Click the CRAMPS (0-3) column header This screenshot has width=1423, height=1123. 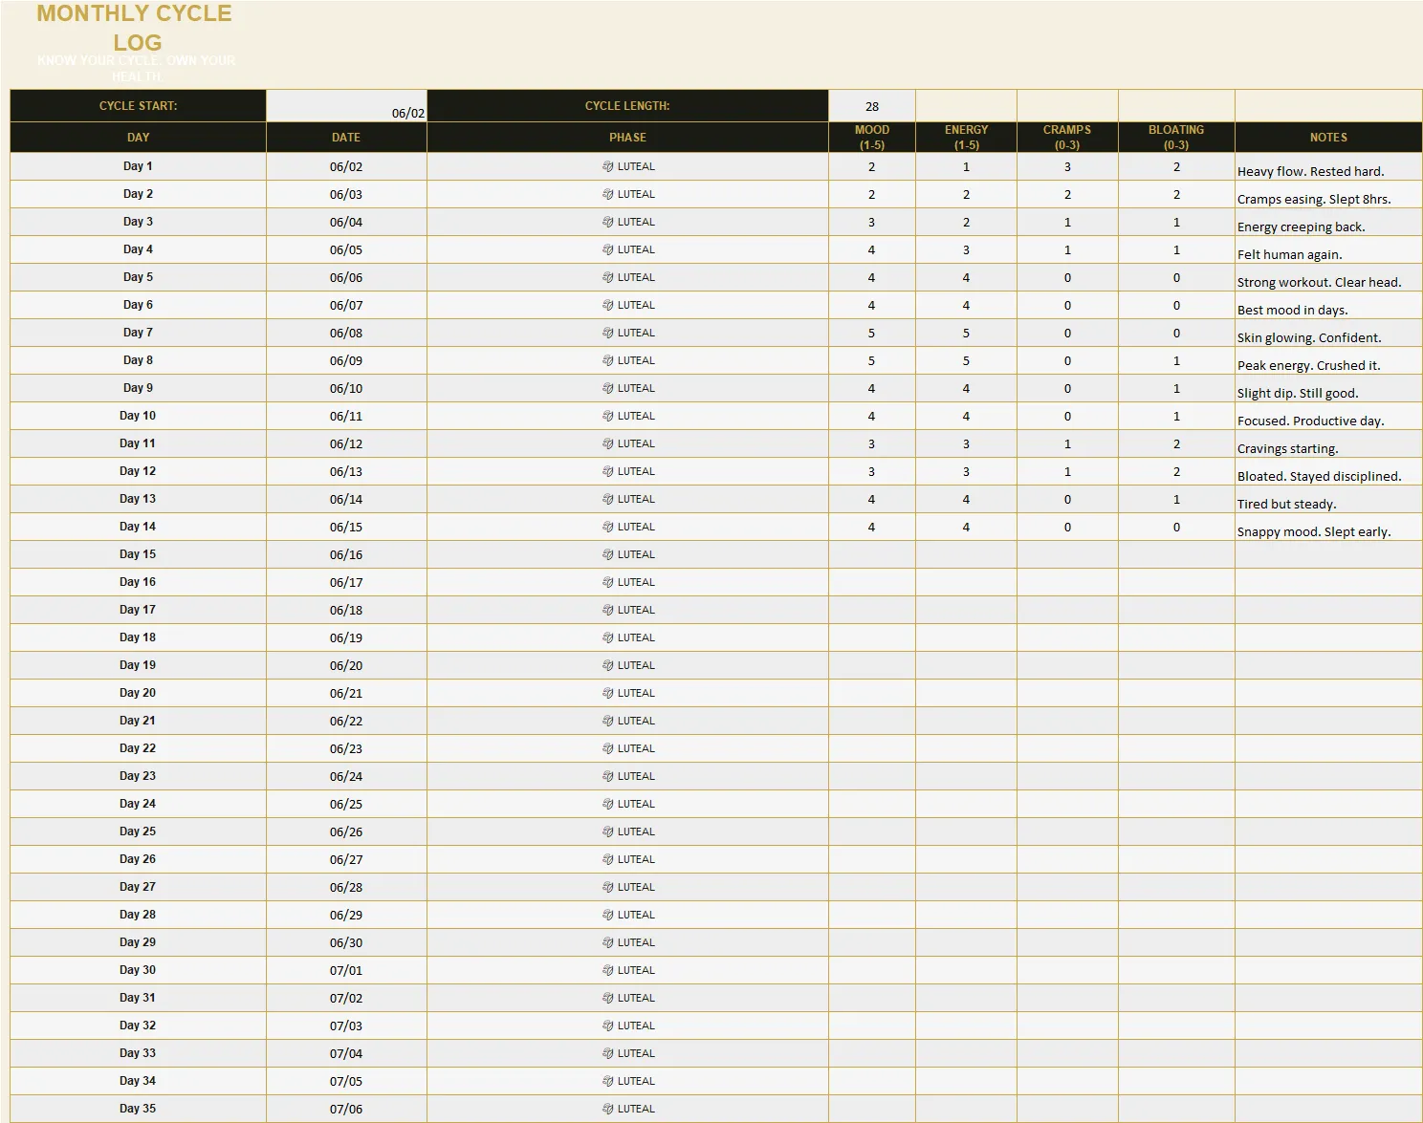coord(1067,138)
